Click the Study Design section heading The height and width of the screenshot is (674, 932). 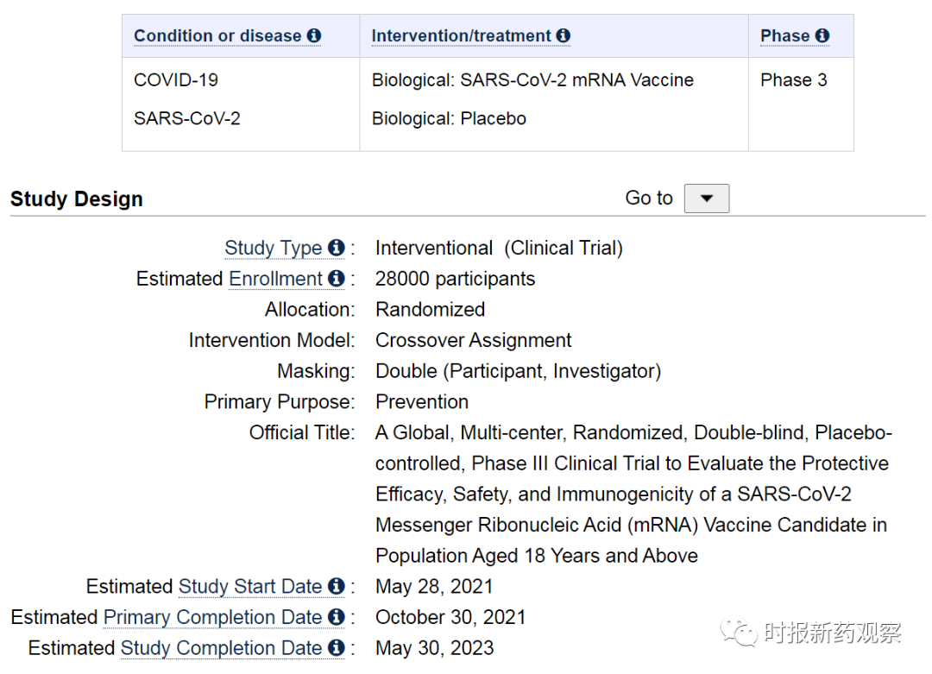[77, 199]
